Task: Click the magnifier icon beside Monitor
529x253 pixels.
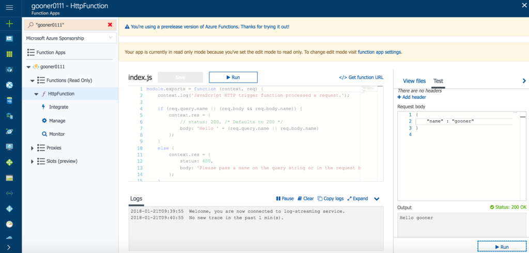Action: point(44,134)
